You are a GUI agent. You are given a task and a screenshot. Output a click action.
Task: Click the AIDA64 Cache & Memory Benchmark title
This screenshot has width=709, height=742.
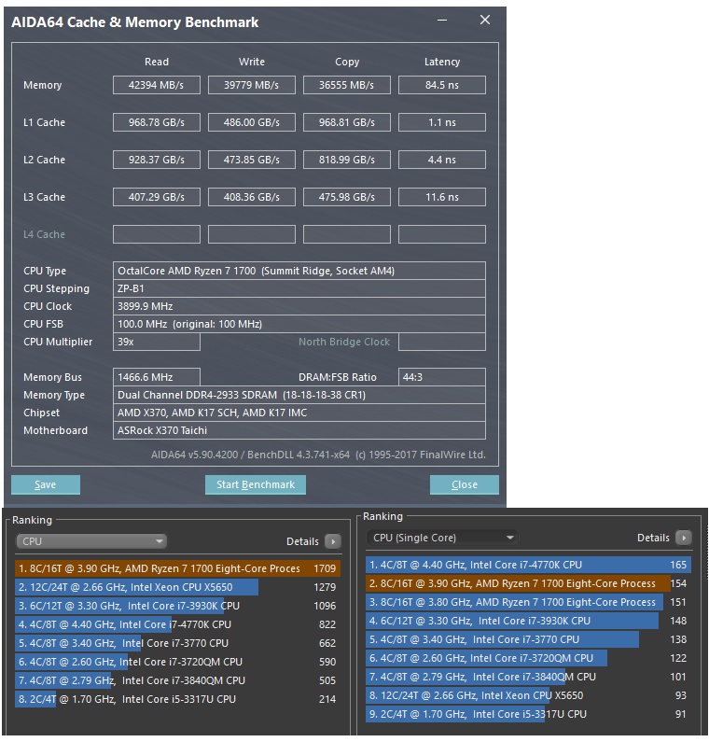134,22
